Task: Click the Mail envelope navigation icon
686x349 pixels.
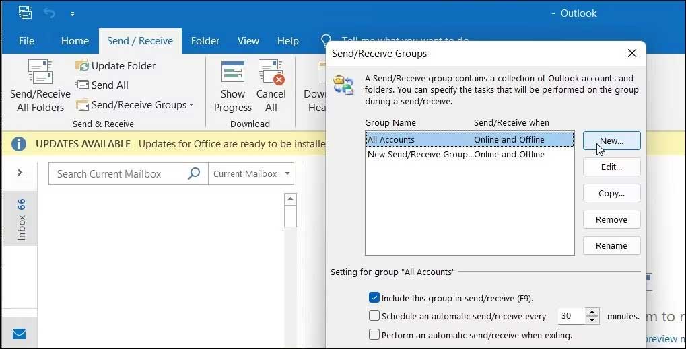Action: (x=19, y=334)
